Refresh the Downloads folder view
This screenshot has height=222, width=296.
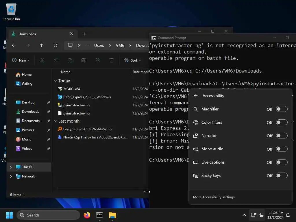55,45
